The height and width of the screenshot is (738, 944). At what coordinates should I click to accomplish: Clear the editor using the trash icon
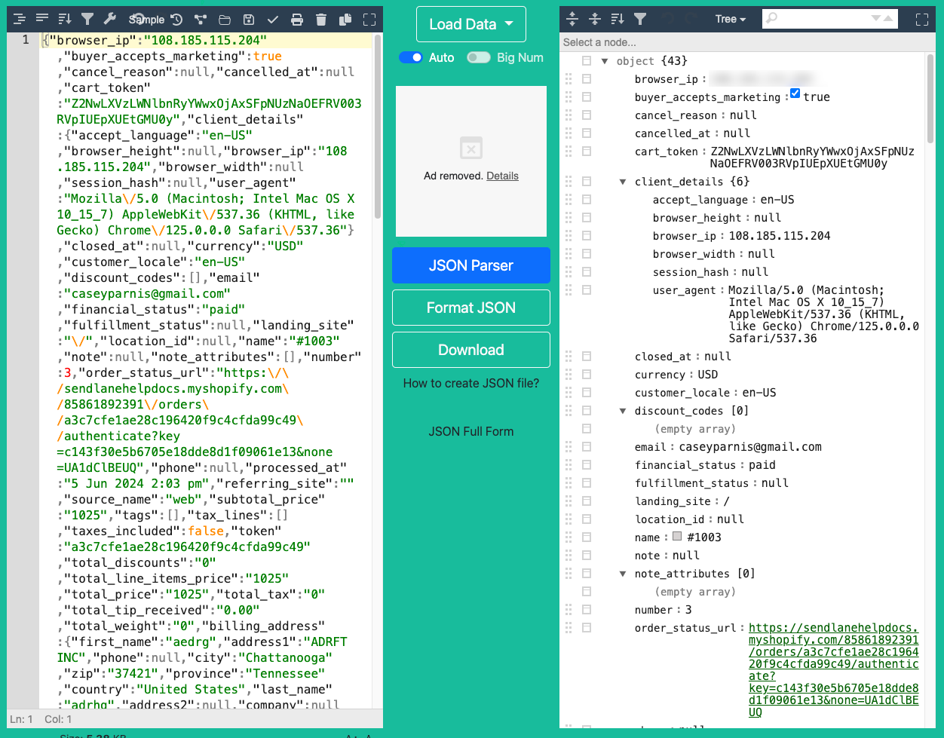(x=321, y=20)
